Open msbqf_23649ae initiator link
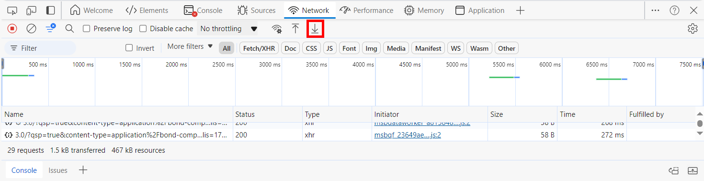Viewport: 704px width, 181px height. point(408,135)
